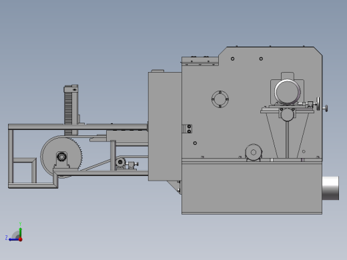
Task: Select the small round motor on the base shelf
Action: pos(254,152)
